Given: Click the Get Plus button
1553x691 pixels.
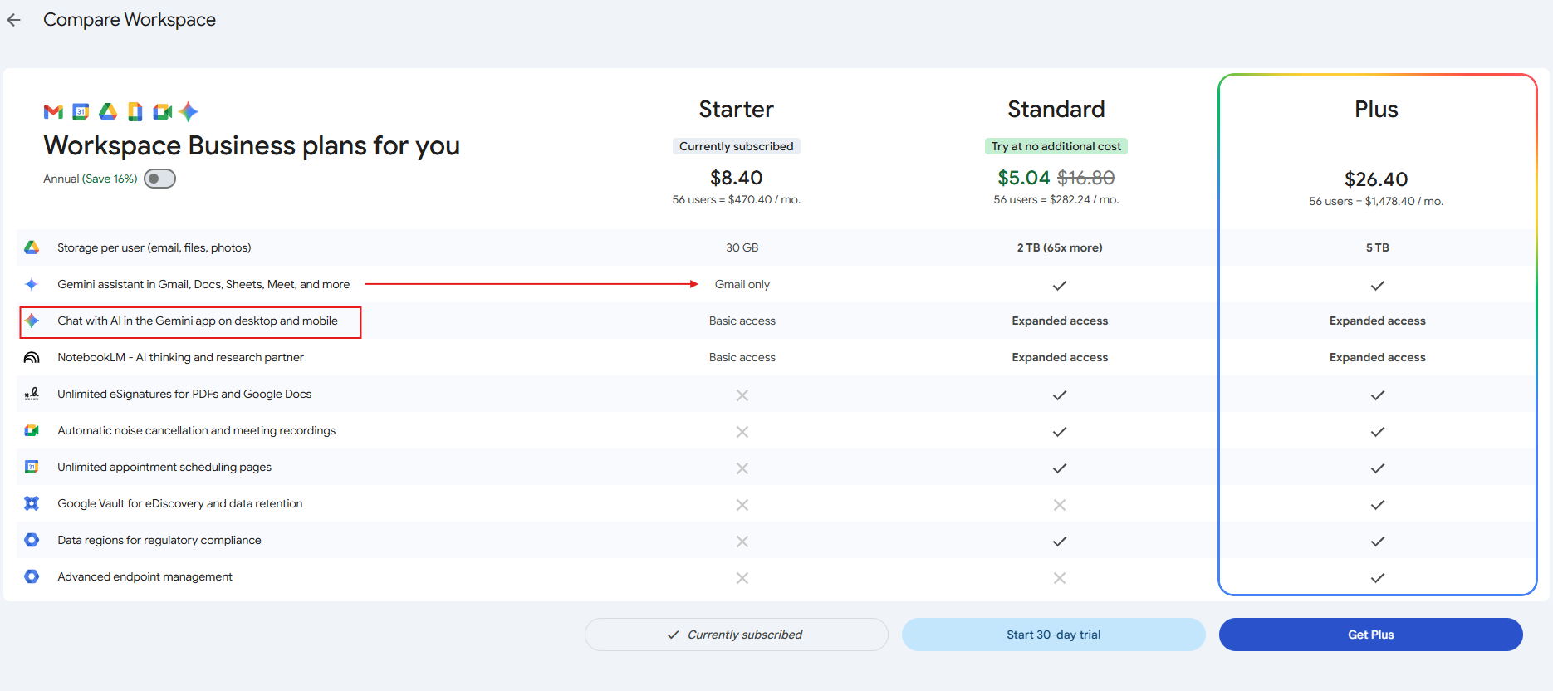Looking at the screenshot, I should tap(1370, 635).
